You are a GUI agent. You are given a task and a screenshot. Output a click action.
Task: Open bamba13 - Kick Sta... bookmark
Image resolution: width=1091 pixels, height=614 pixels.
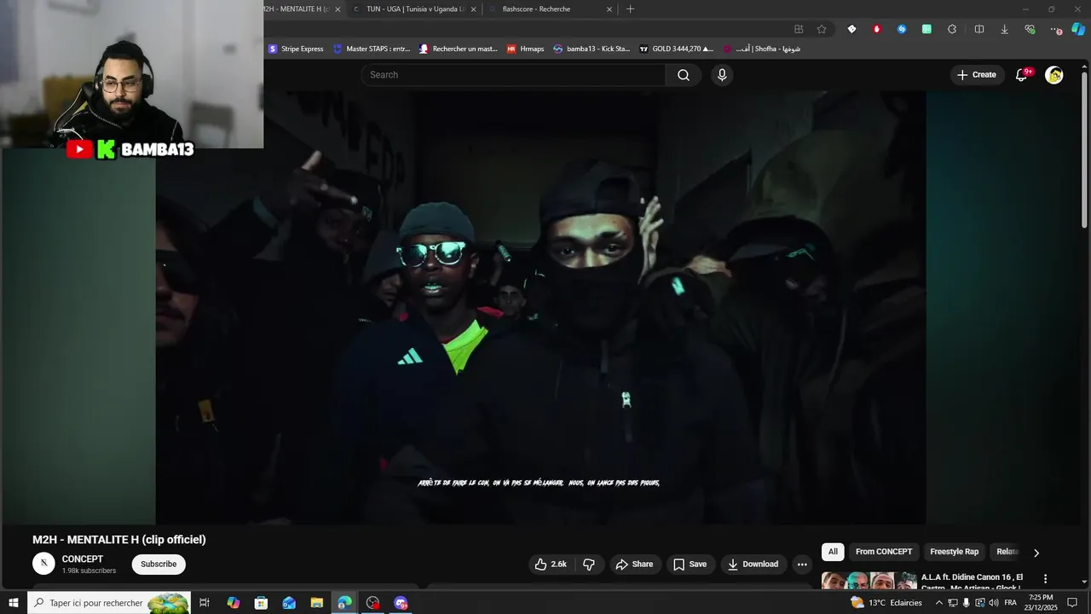592,49
